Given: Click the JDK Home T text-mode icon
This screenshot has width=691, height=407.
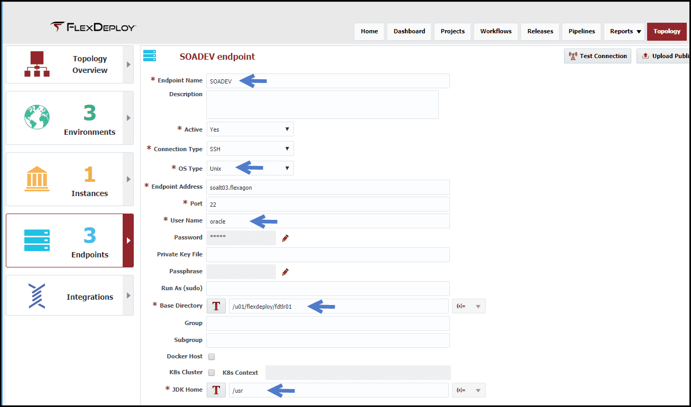Looking at the screenshot, I should click(x=216, y=390).
